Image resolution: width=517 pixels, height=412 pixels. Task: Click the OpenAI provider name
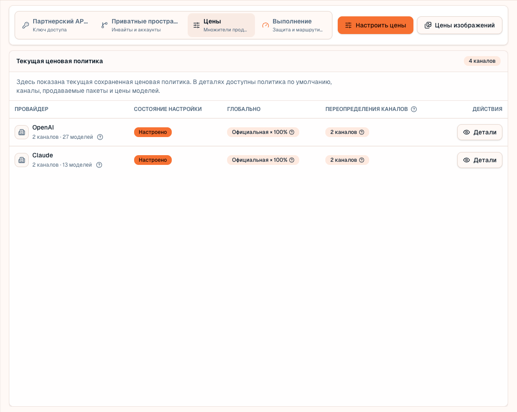coord(43,127)
